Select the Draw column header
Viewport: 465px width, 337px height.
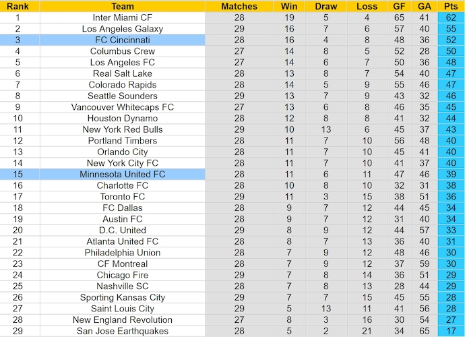pyautogui.click(x=326, y=6)
